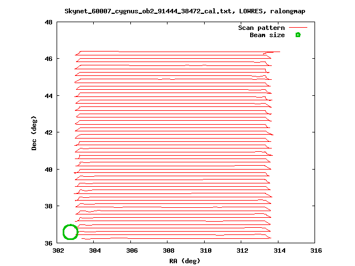Click RA axis tick label 310
The height and width of the screenshot is (266, 355).
click(x=206, y=250)
